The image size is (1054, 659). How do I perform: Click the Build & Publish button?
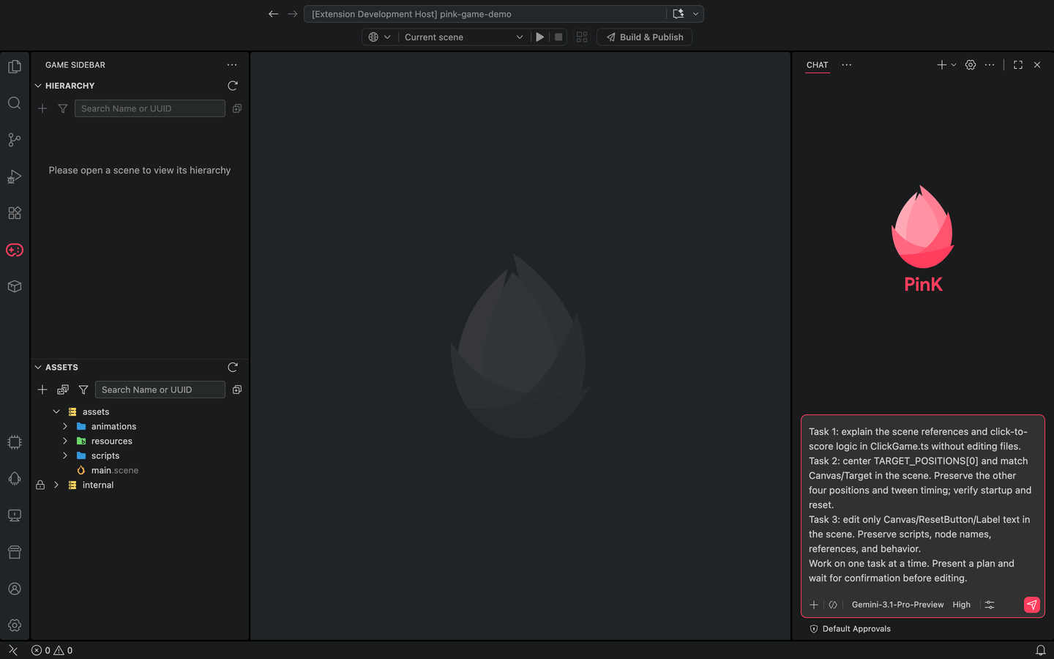point(644,37)
